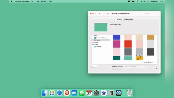Toggle Random order checkbox
This screenshot has width=174, height=98.
coord(111,69)
